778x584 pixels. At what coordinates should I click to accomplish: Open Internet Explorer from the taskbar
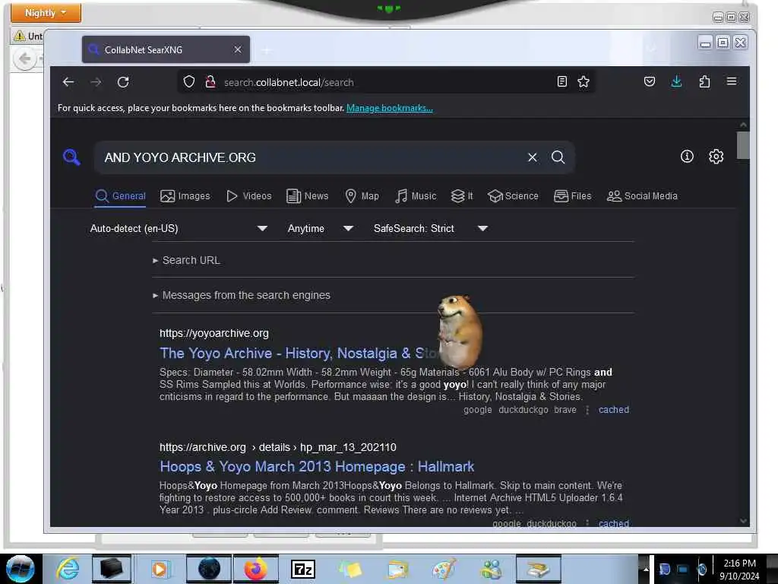pos(68,569)
